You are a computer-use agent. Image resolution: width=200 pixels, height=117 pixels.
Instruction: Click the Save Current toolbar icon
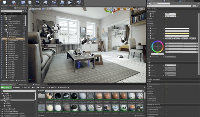(x=4, y=3)
